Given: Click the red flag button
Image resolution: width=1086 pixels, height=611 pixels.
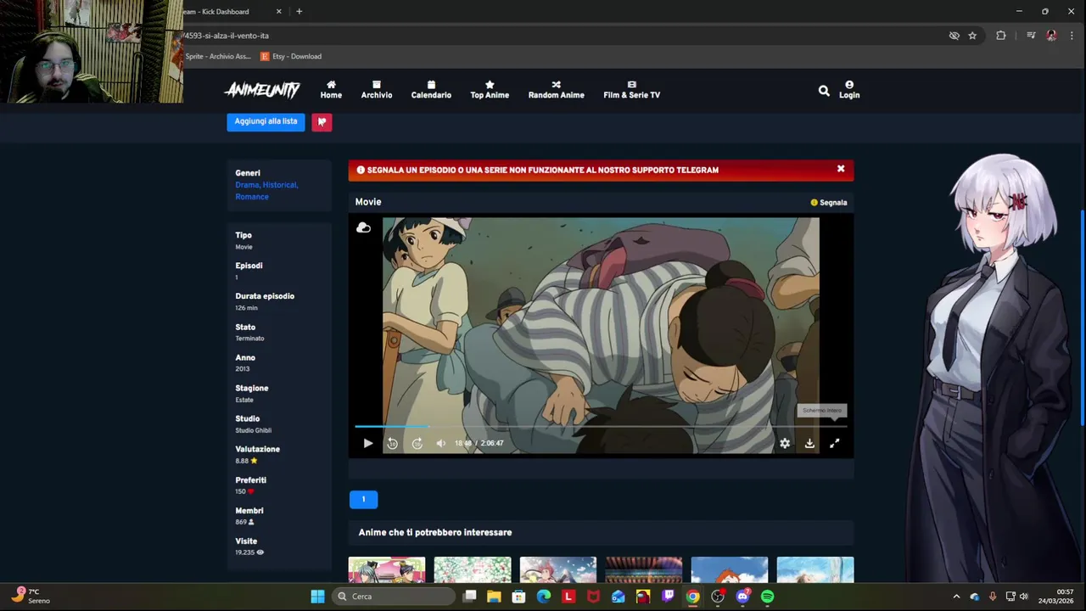Looking at the screenshot, I should tap(322, 121).
